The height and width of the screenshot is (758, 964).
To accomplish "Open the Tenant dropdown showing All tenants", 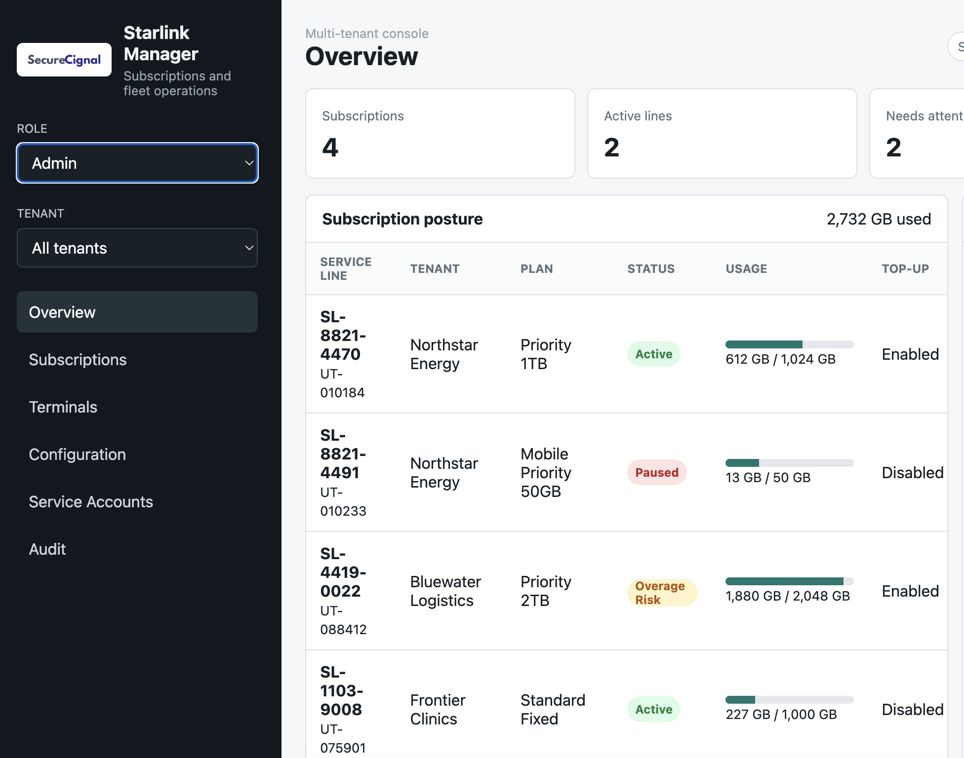I will (x=137, y=248).
